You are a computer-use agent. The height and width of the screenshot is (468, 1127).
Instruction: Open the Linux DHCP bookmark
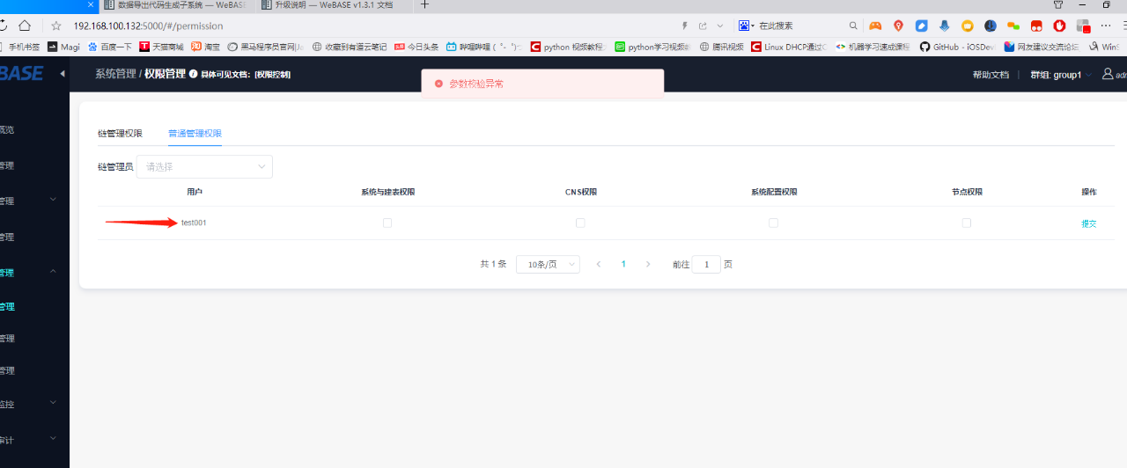point(789,47)
